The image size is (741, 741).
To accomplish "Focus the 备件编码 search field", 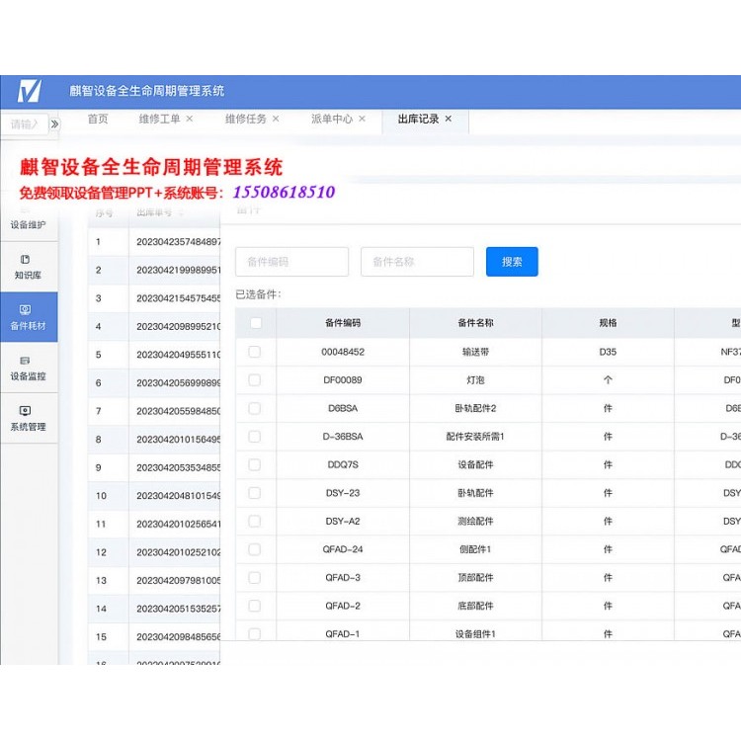I will click(x=291, y=262).
